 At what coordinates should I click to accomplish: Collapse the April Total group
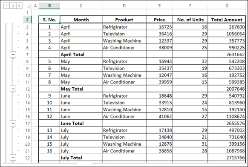click(x=13, y=55)
